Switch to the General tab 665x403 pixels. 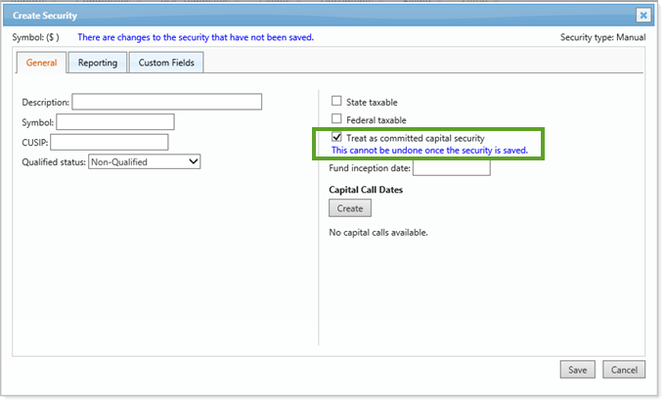point(41,64)
